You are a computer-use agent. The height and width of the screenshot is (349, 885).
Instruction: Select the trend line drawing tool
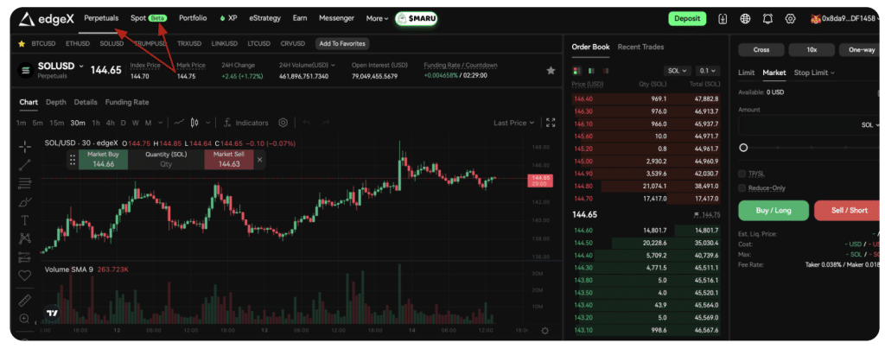click(x=24, y=164)
